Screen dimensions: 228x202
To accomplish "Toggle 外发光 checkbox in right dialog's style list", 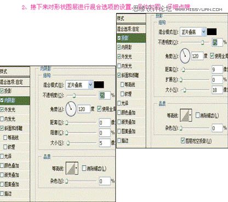I will coord(119,57).
